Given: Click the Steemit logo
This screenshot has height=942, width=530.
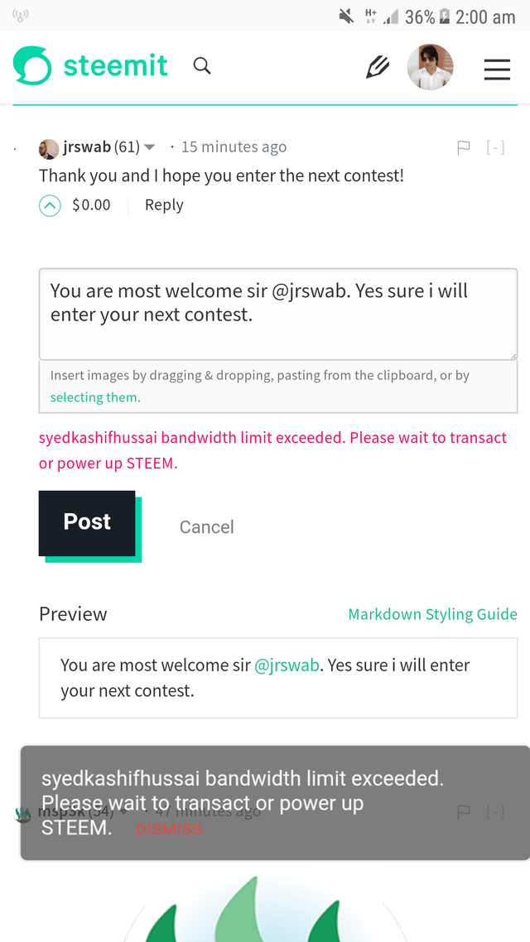Looking at the screenshot, I should (89, 65).
